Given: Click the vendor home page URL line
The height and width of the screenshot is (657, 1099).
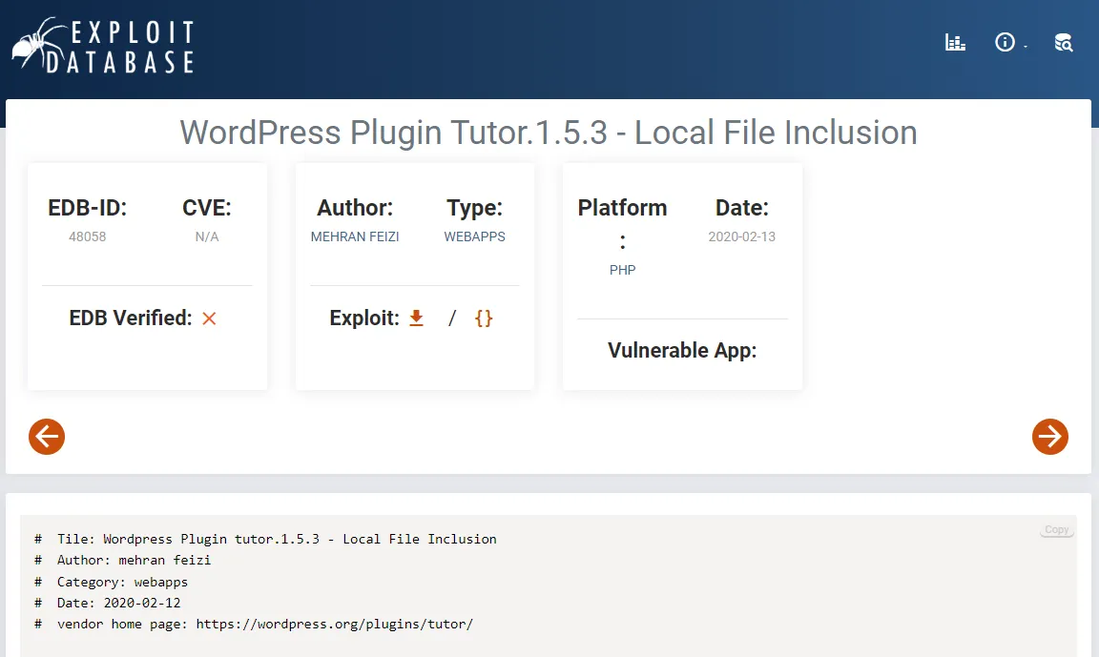Looking at the screenshot, I should [254, 624].
